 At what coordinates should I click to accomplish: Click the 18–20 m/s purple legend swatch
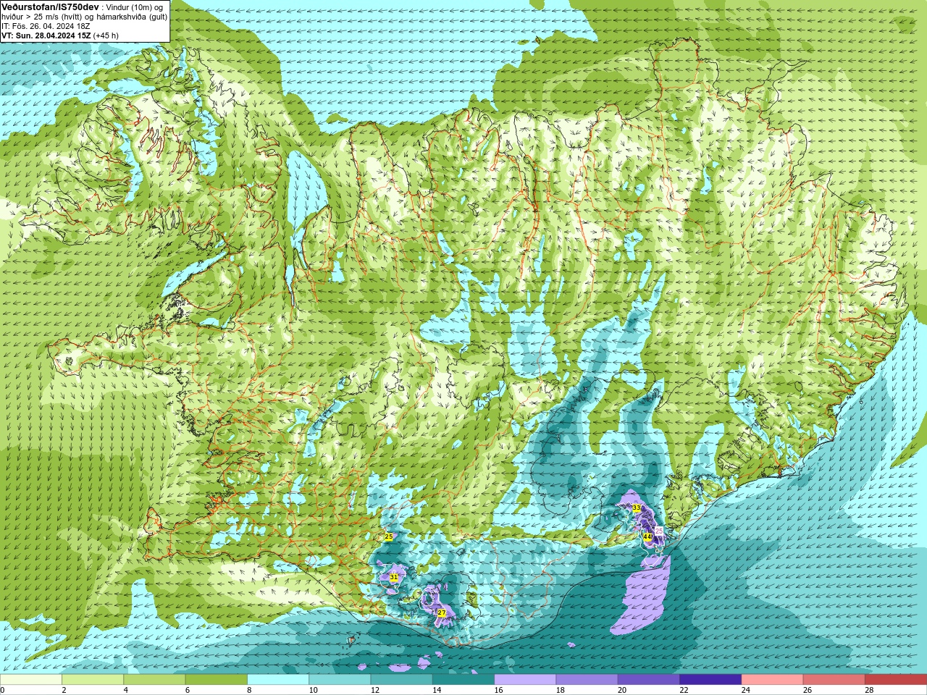(x=587, y=680)
